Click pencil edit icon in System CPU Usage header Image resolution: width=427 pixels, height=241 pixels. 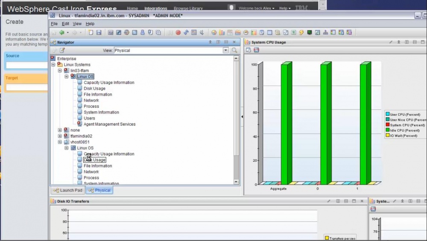point(391,42)
